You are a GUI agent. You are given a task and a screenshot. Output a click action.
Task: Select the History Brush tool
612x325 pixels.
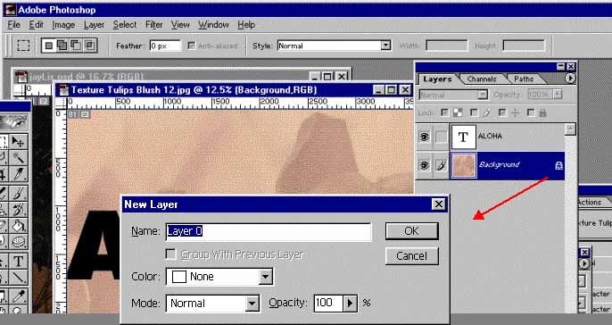click(19, 209)
